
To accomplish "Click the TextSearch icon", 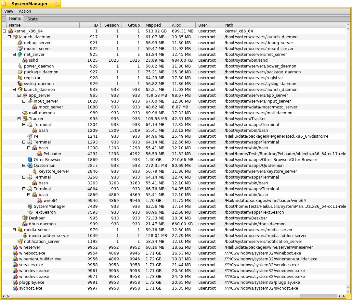I will (30, 212).
